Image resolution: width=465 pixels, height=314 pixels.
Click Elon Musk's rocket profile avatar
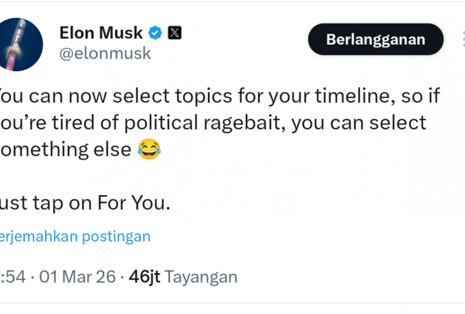pyautogui.click(x=20, y=44)
